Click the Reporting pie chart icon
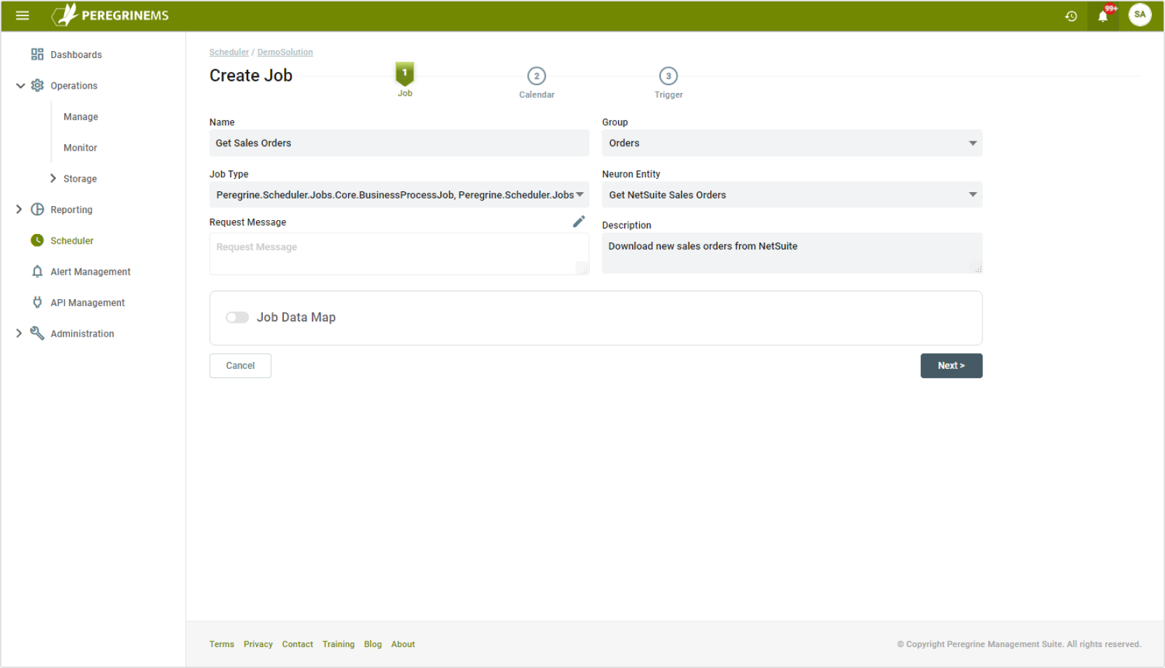This screenshot has height=668, width=1165. coord(37,210)
